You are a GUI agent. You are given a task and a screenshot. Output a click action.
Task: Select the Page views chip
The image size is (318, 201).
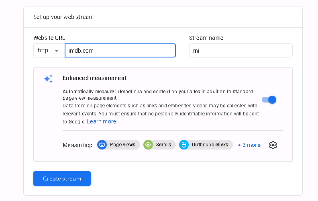pyautogui.click(x=118, y=145)
